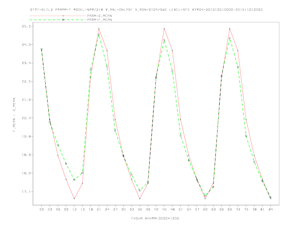Click the 12 forecast hour tick label
Image resolution: width=295 pixels, height=228 pixels.
74,209
